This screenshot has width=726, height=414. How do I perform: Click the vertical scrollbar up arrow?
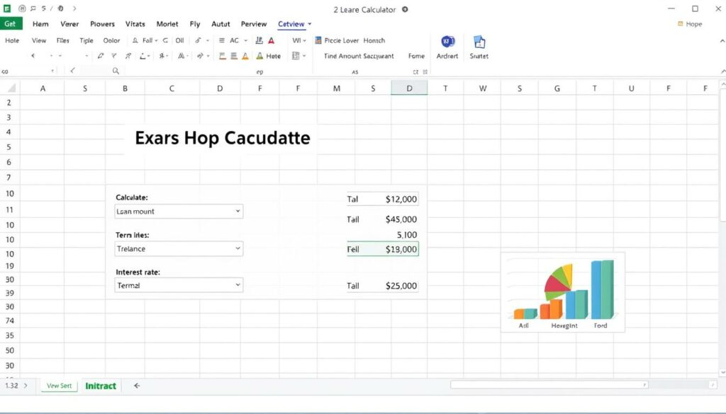tap(722, 84)
